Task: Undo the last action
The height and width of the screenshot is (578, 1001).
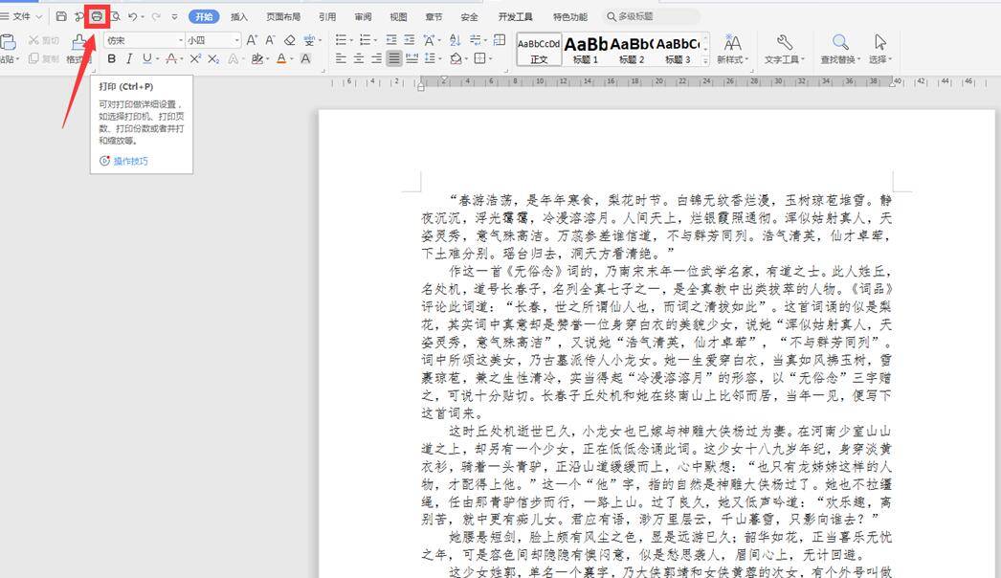Action: tap(133, 16)
